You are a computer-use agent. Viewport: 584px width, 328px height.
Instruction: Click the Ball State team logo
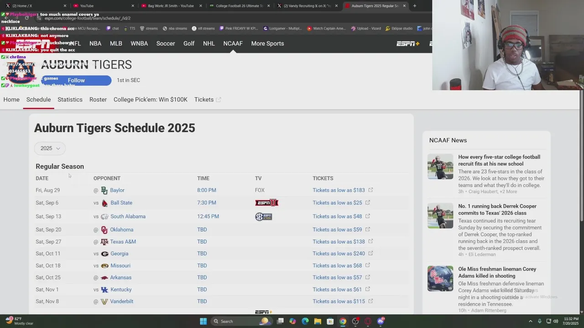[104, 203]
